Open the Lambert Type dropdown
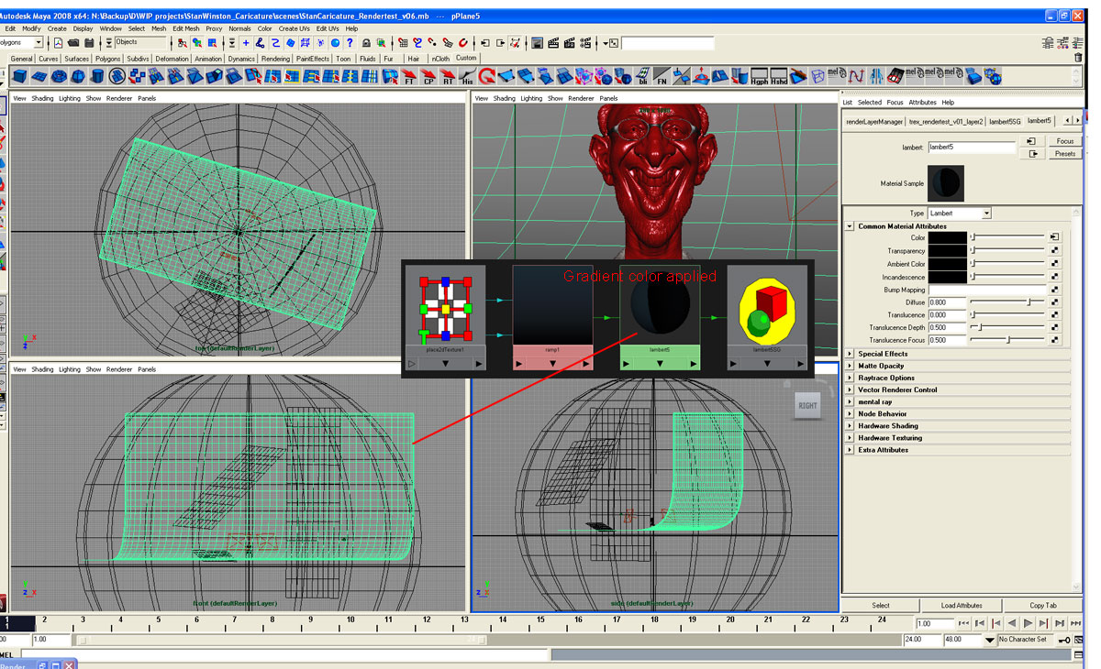 coord(959,213)
